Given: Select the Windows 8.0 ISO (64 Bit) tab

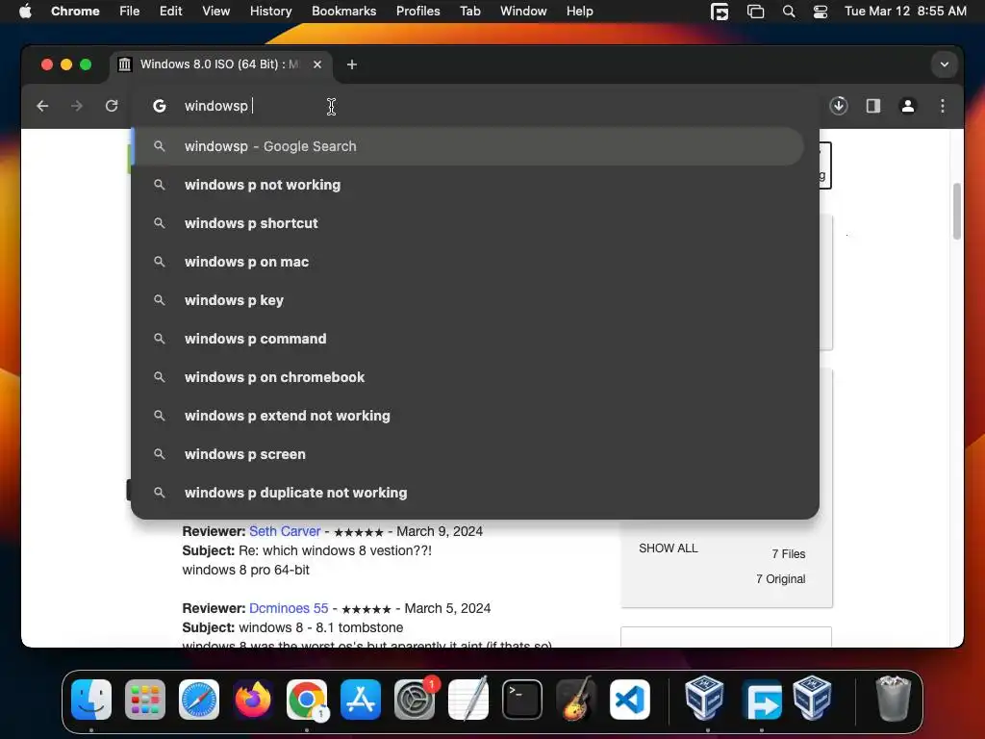Looking at the screenshot, I should tap(218, 64).
